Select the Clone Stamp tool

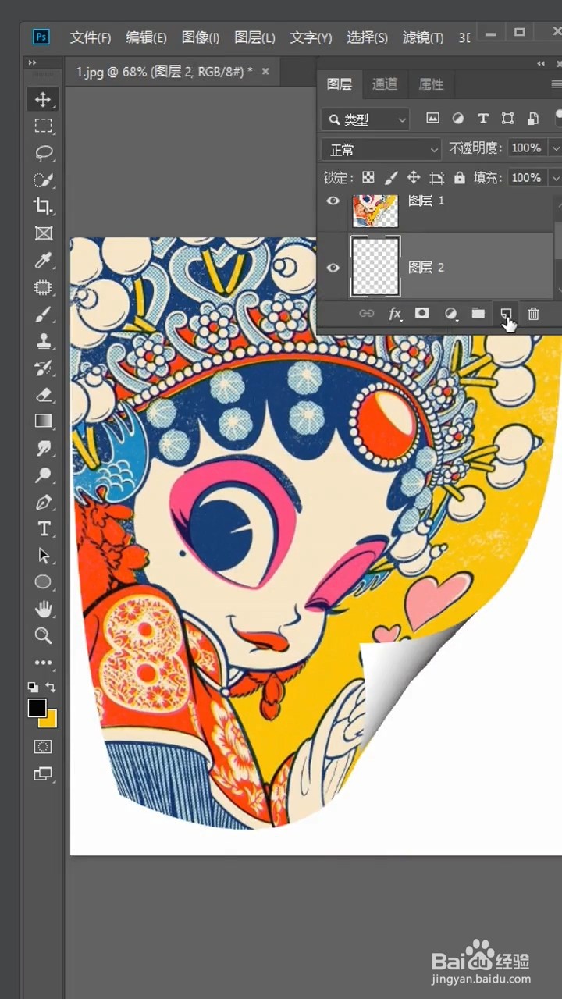(x=43, y=341)
